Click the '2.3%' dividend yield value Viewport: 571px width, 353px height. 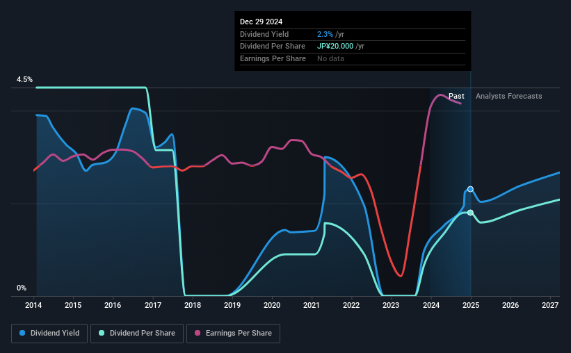325,34
